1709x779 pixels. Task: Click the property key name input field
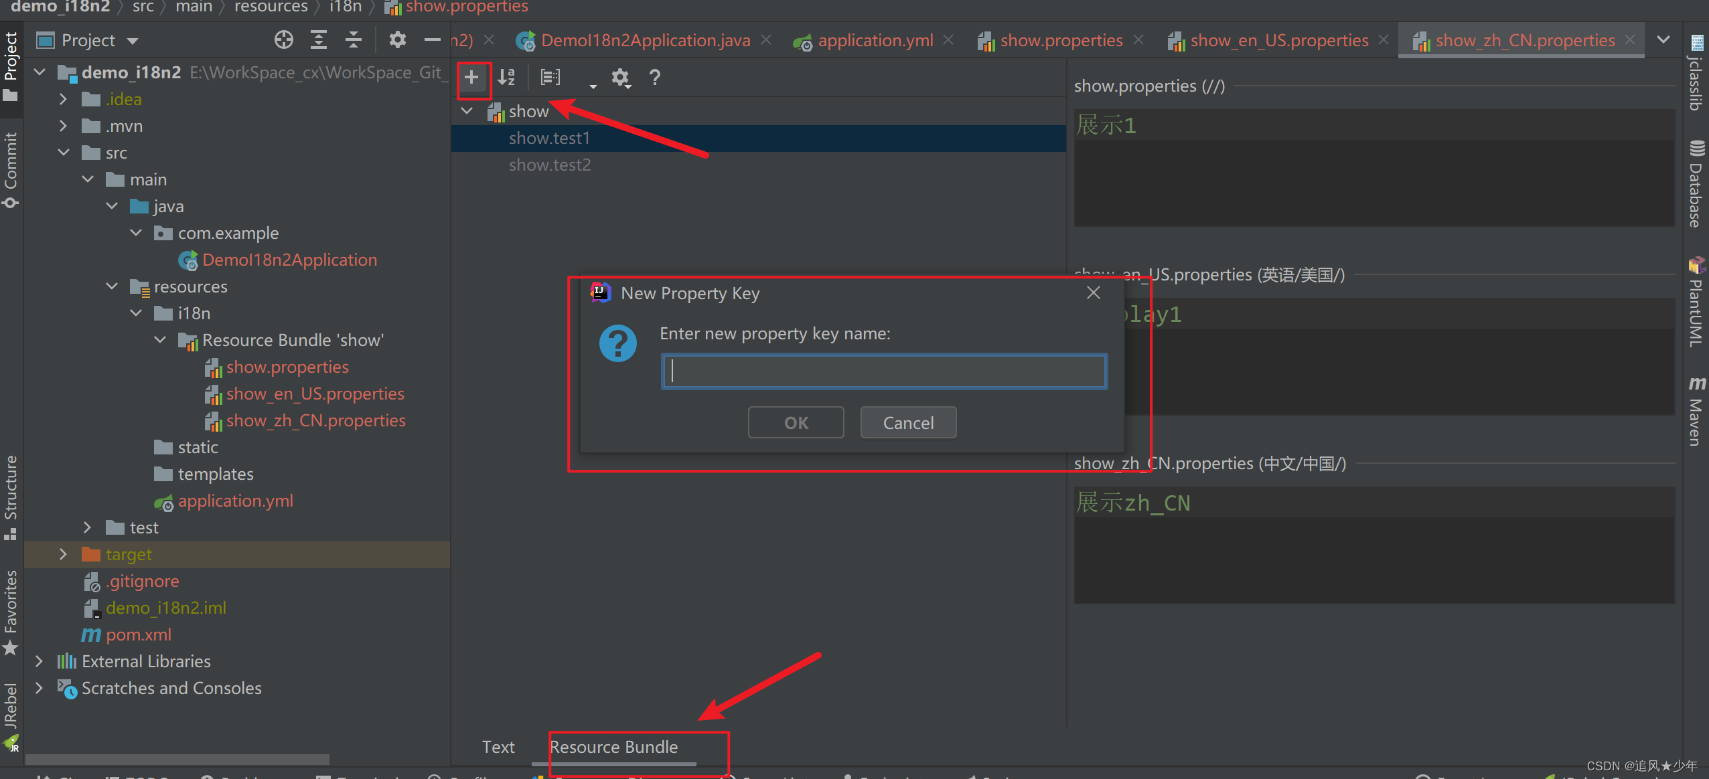[x=884, y=371]
